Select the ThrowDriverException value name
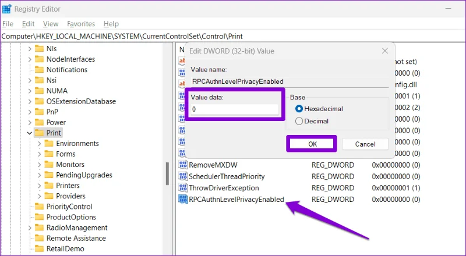Image resolution: width=466 pixels, height=256 pixels. [x=224, y=188]
